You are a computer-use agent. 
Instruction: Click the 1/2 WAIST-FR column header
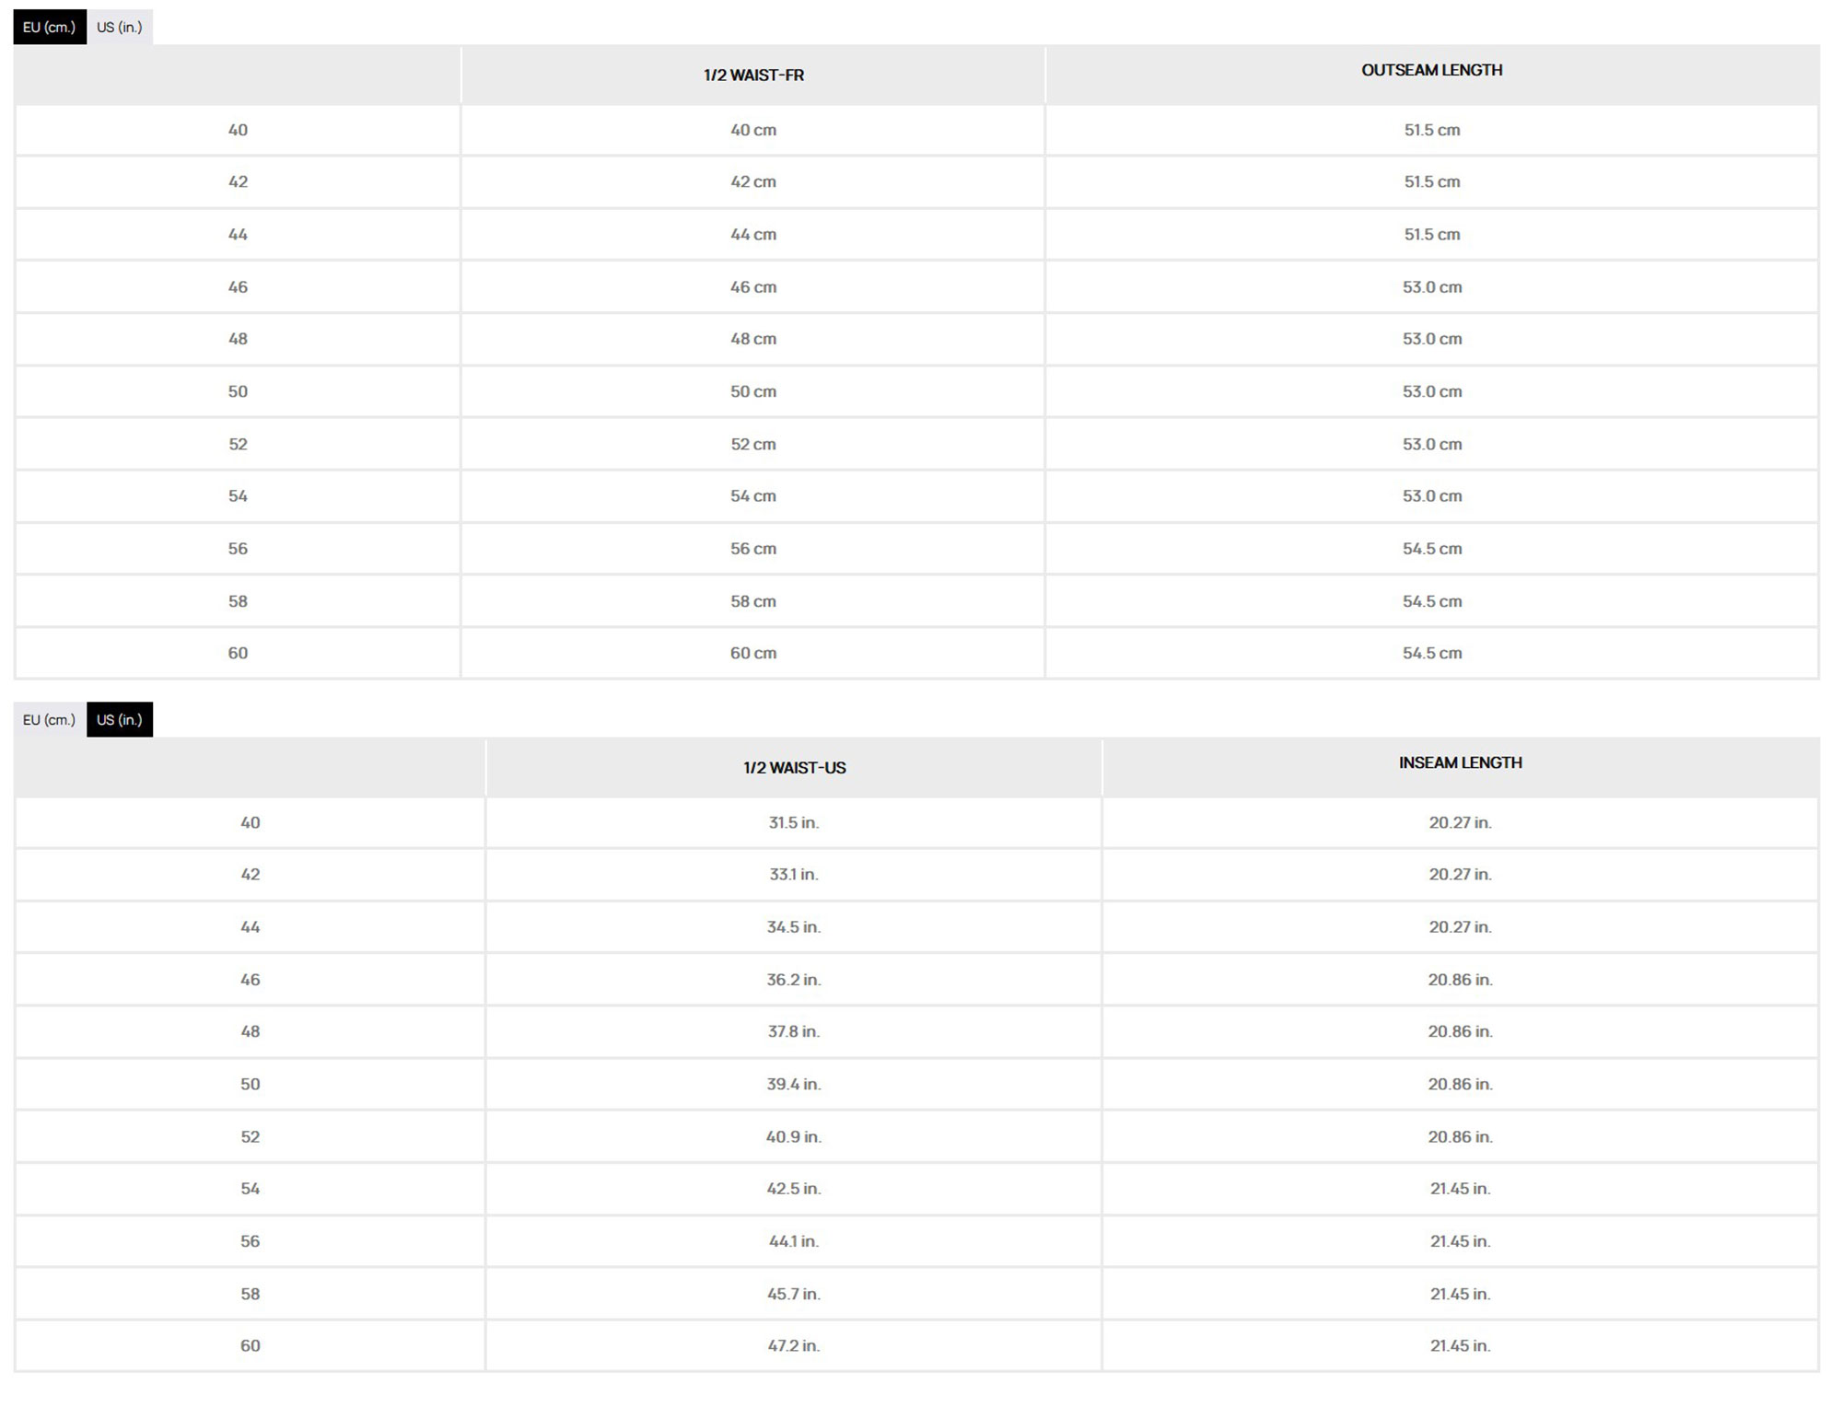click(x=753, y=76)
